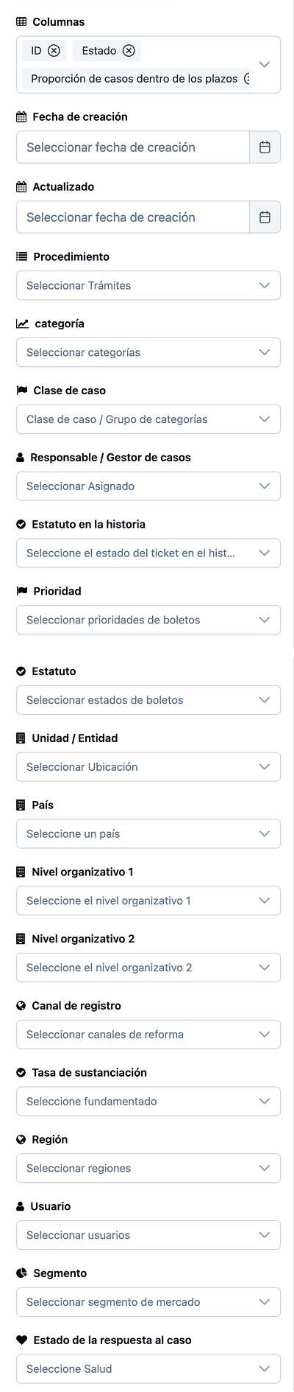This screenshot has width=294, height=1392.
Task: Focus the Actualizado date input field
Action: coord(133,217)
